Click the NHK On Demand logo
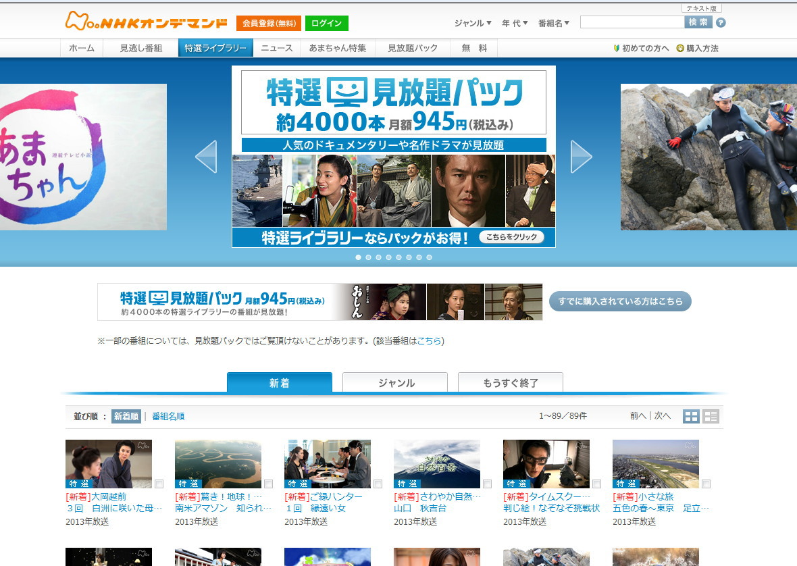The width and height of the screenshot is (797, 566). tap(146, 22)
